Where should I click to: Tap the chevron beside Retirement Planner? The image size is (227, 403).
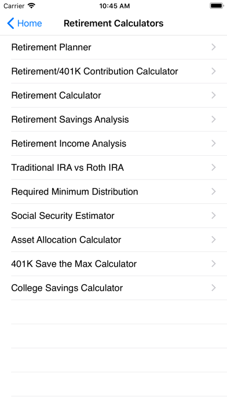point(213,47)
